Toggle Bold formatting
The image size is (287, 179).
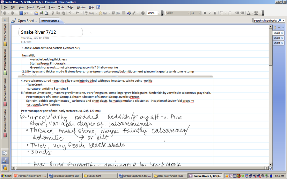[x=205, y=13]
